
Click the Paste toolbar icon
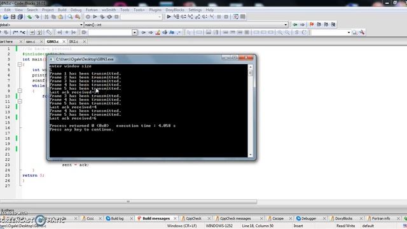[x=61, y=17]
